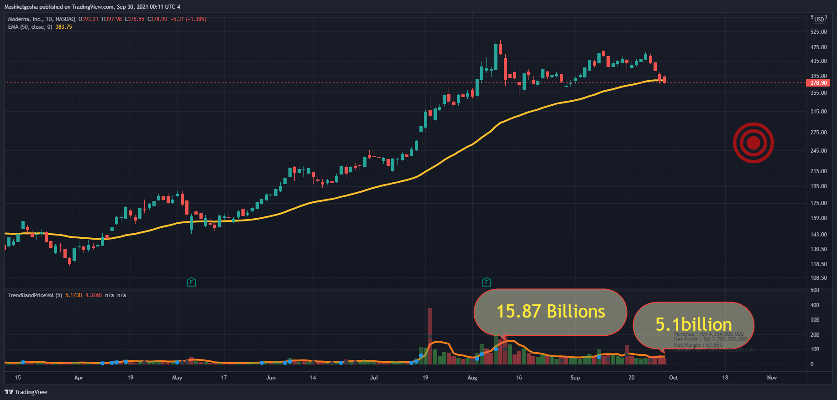Click the 17 date label on time axis
The height and width of the screenshot is (400, 837).
click(224, 378)
